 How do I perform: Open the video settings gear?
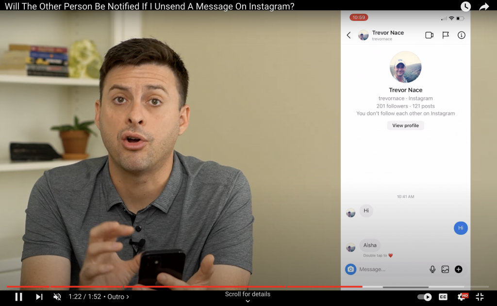[x=462, y=297]
